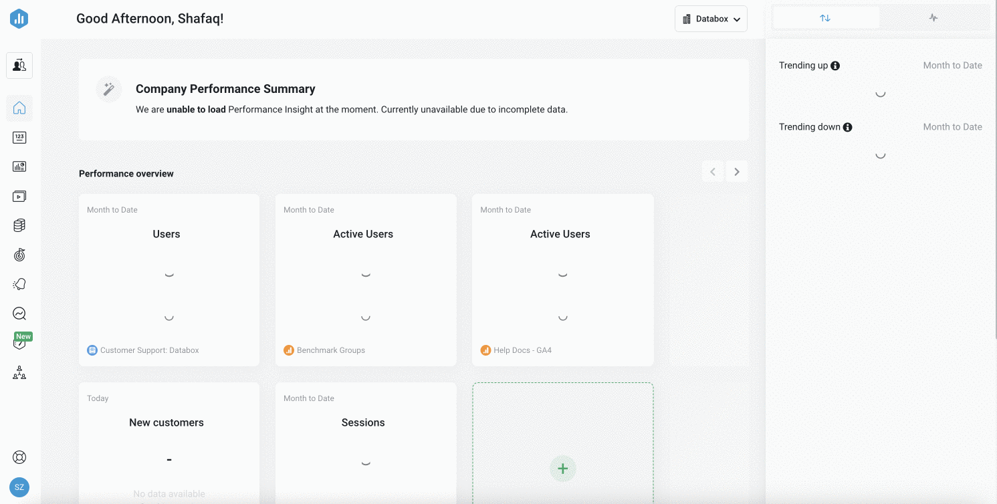Open Alerts bell icon in sidebar
Image resolution: width=997 pixels, height=504 pixels.
click(x=19, y=284)
